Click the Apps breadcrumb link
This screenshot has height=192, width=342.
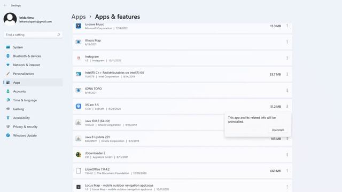(x=79, y=17)
